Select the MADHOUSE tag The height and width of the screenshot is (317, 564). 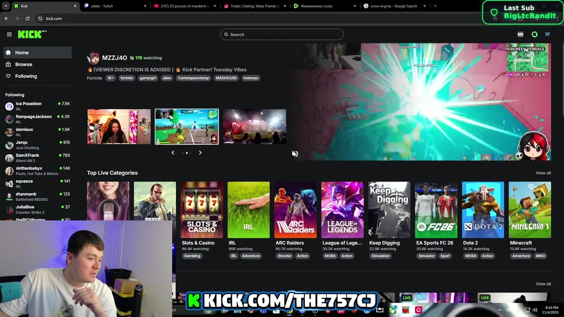(x=226, y=78)
